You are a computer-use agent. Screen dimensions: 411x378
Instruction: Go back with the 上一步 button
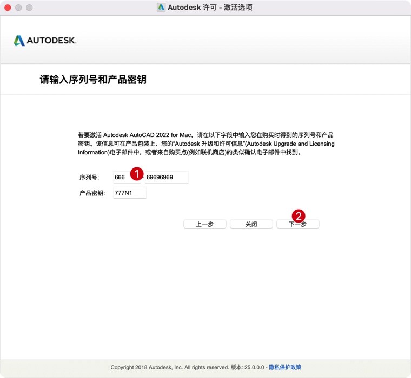coord(204,224)
